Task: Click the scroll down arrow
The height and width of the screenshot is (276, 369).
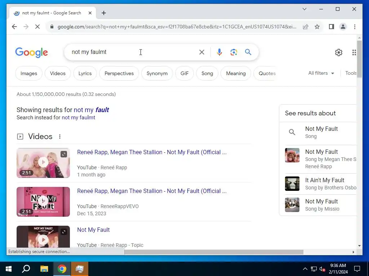Action: (359, 246)
